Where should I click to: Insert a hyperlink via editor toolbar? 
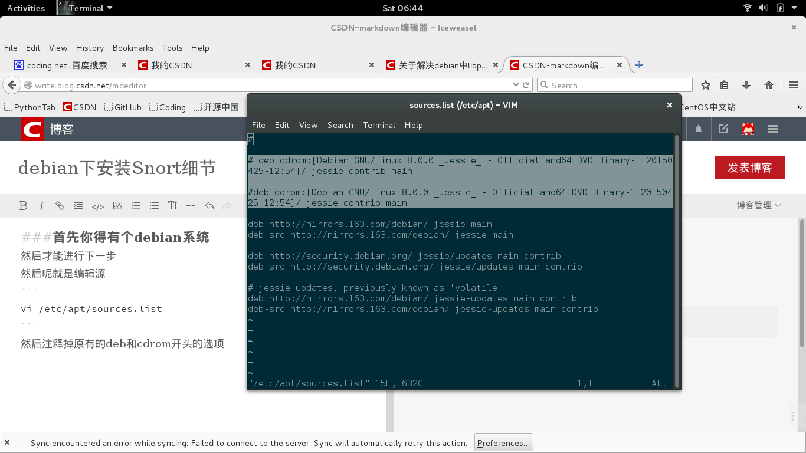pos(60,205)
